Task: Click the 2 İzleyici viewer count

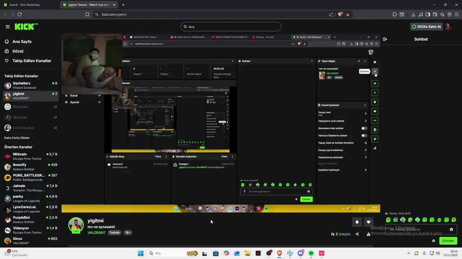Action: (341, 234)
